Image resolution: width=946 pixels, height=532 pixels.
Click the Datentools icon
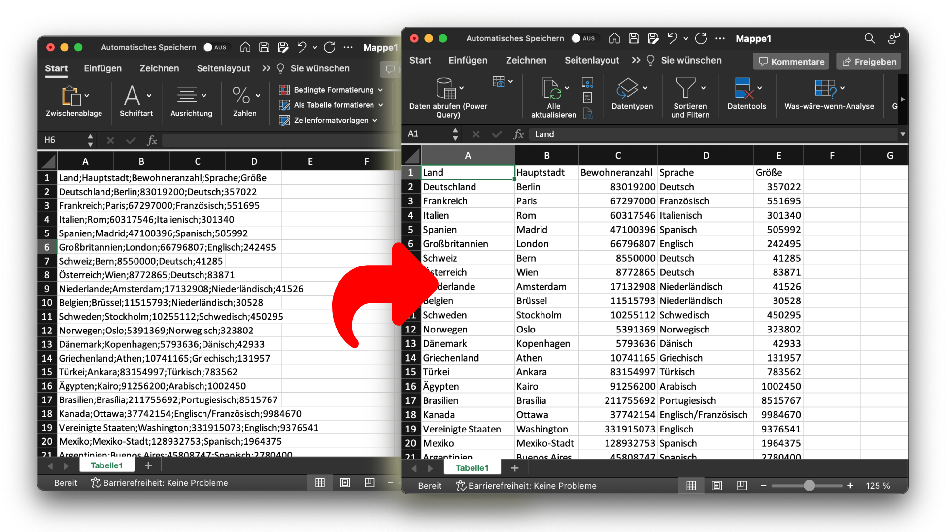click(x=744, y=88)
